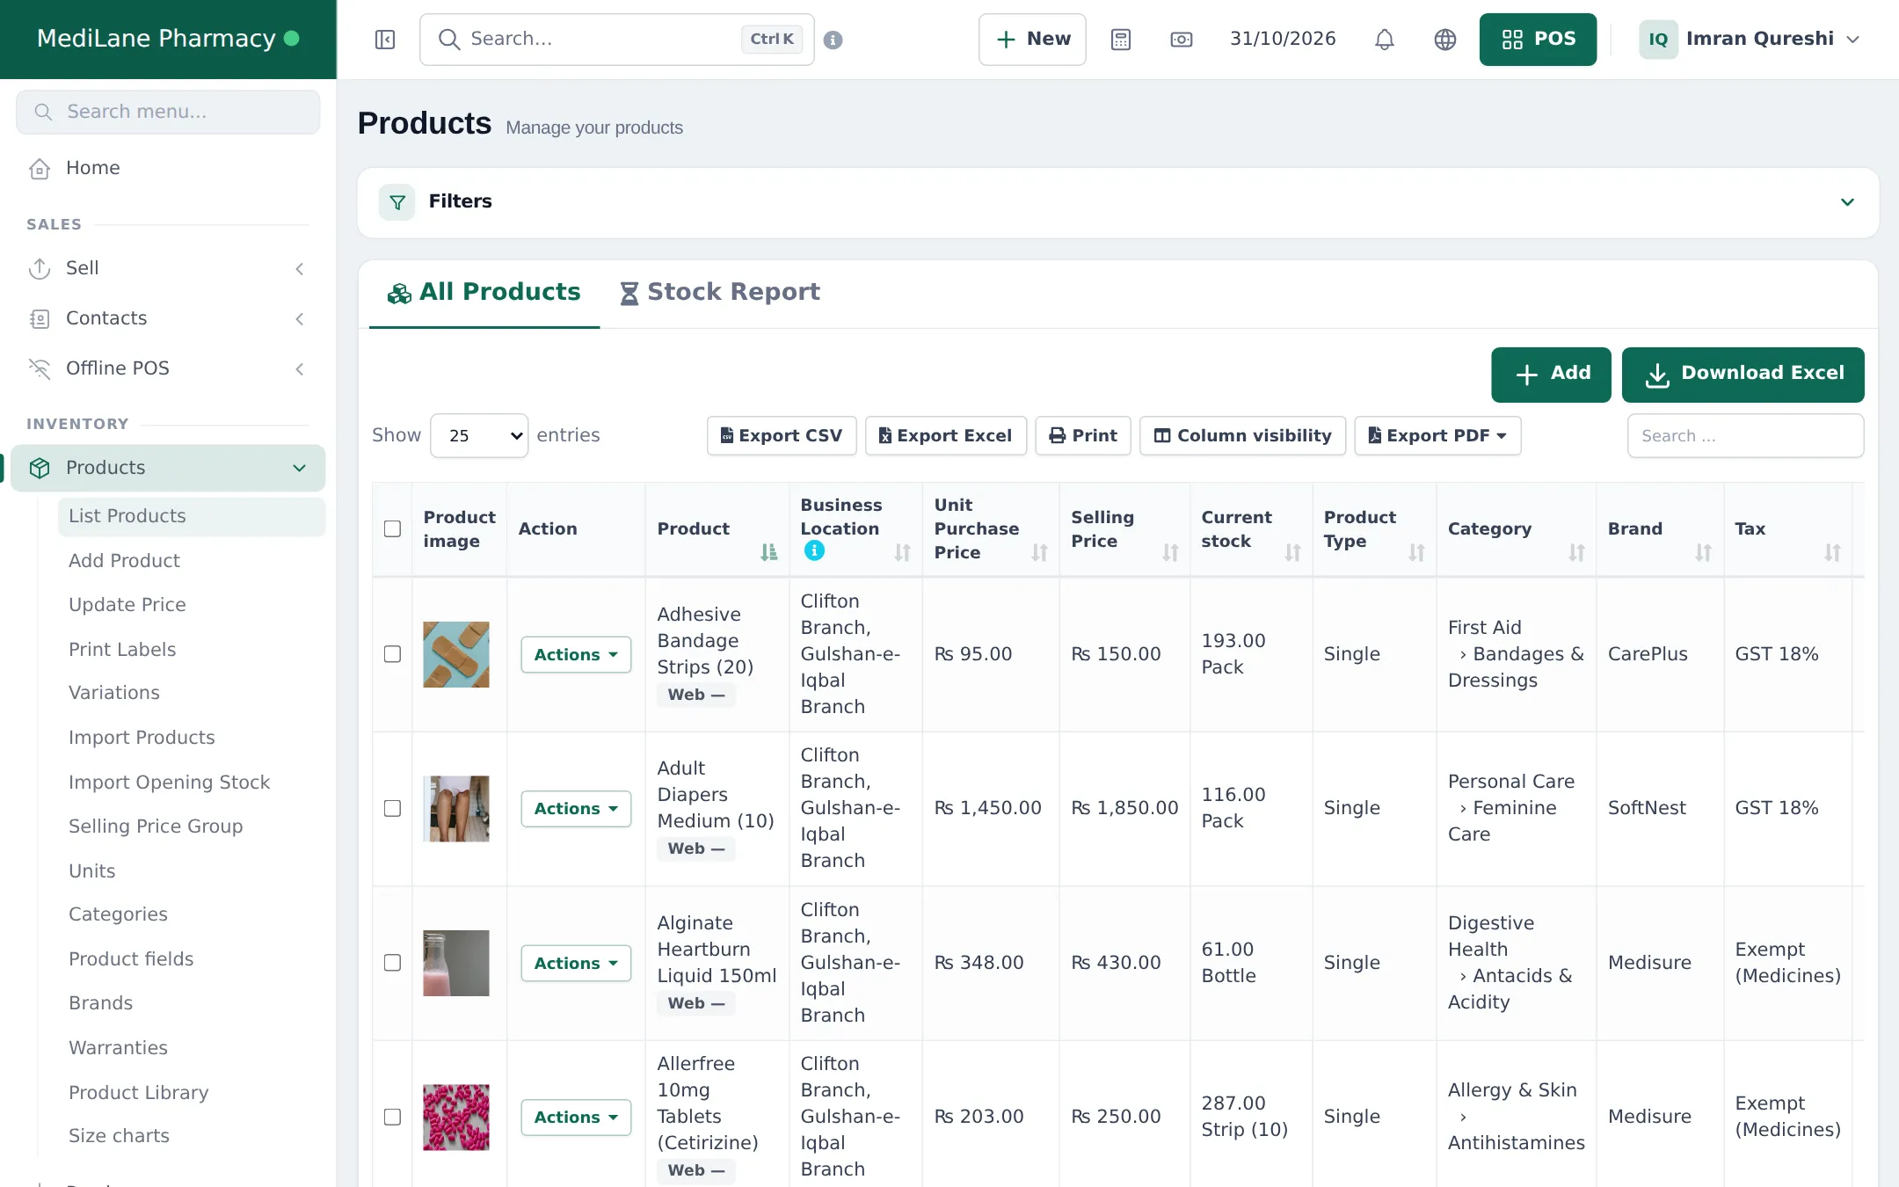The height and width of the screenshot is (1187, 1899).
Task: Click the green Add button
Action: (x=1551, y=375)
